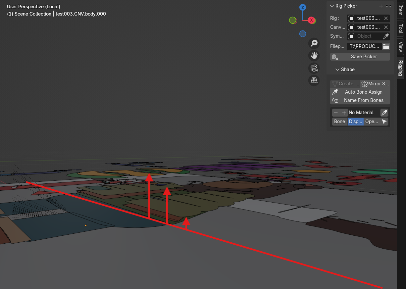Screen dimensions: 406x289
Task: Toggle the camera view icon
Action: tap(314, 68)
